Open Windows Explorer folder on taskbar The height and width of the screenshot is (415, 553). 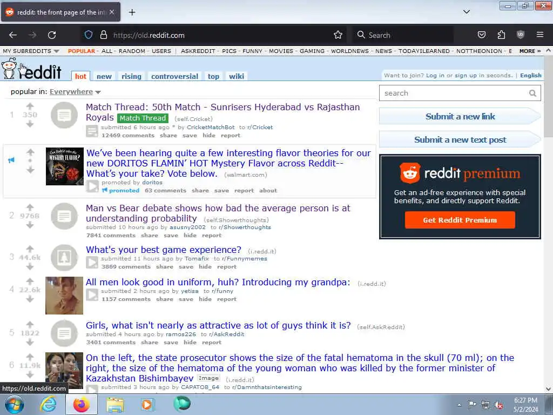[115, 404]
